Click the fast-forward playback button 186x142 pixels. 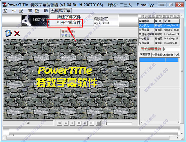click(85, 123)
